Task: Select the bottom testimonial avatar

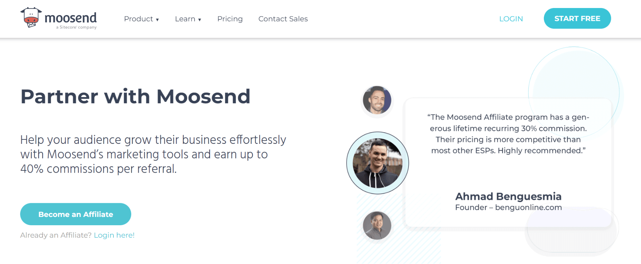Action: (377, 225)
